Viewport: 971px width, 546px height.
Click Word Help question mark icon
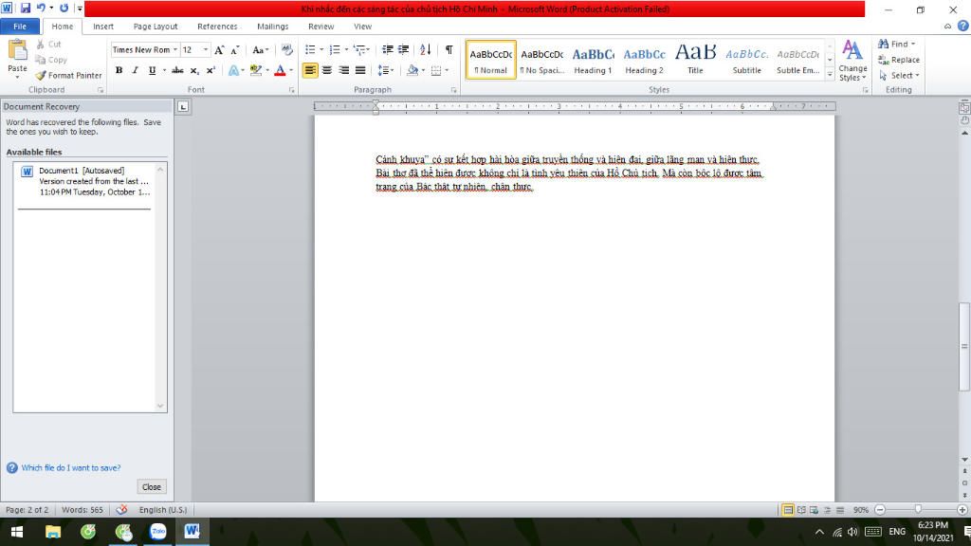click(x=963, y=26)
